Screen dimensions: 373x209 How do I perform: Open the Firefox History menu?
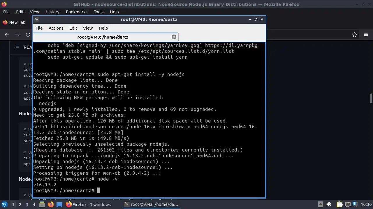coord(52,12)
